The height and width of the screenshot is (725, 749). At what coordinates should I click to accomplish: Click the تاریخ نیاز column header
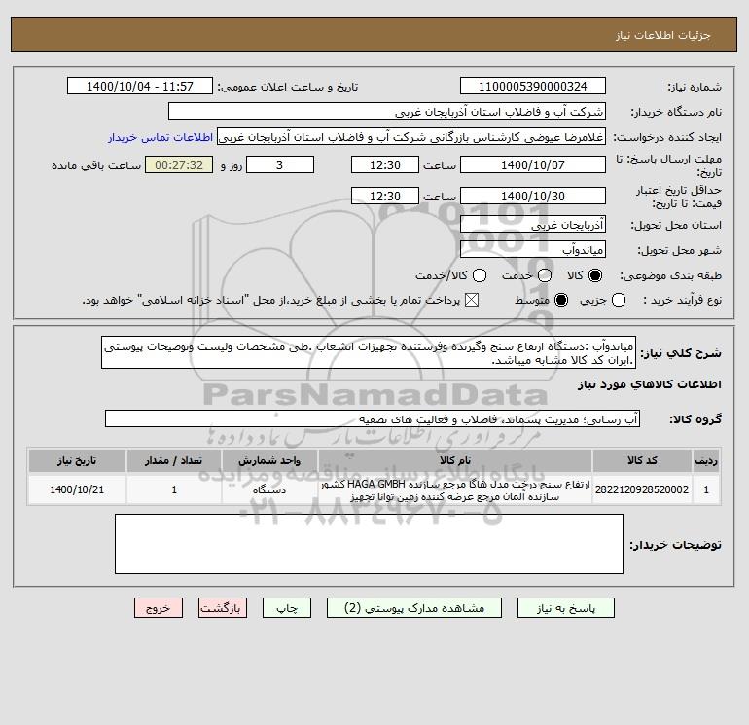[77, 460]
